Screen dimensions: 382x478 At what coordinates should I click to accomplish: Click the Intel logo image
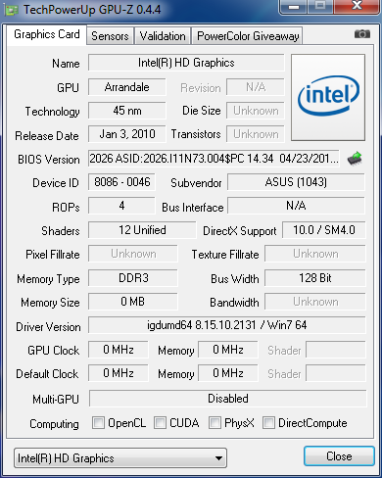click(x=328, y=97)
